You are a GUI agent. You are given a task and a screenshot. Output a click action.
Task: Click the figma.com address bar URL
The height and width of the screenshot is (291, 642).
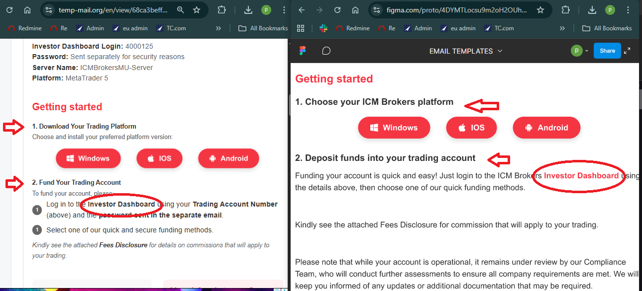[x=453, y=10]
